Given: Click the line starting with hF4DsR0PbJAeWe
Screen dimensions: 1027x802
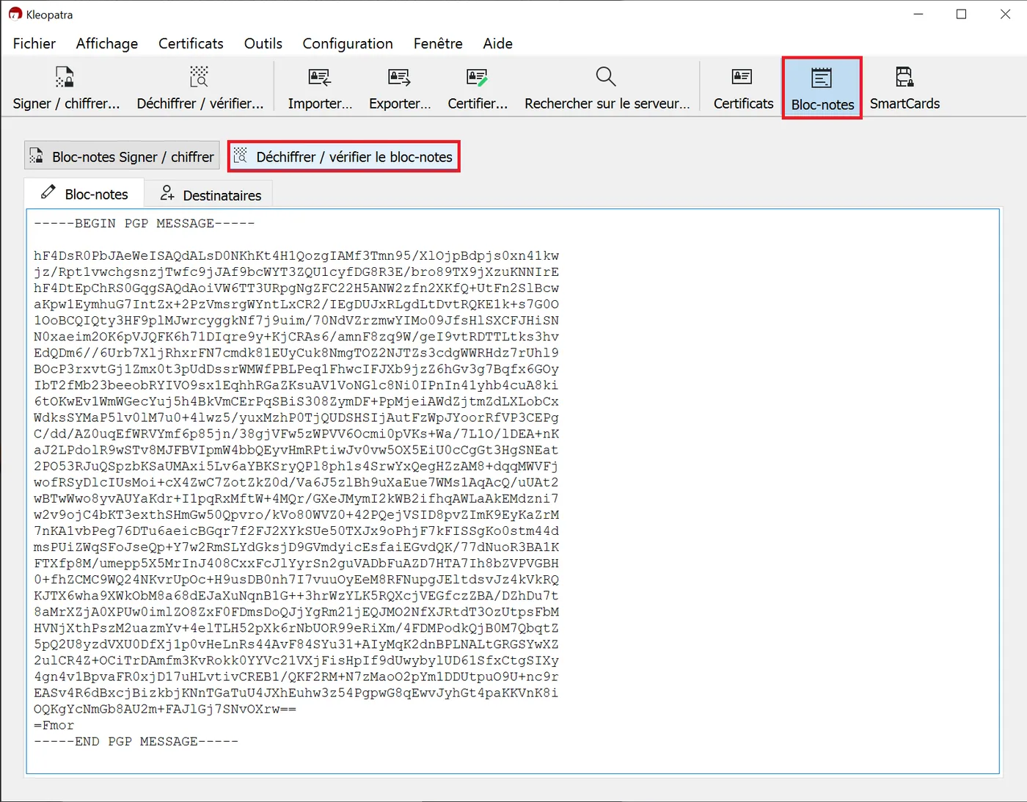Looking at the screenshot, I should [x=296, y=255].
